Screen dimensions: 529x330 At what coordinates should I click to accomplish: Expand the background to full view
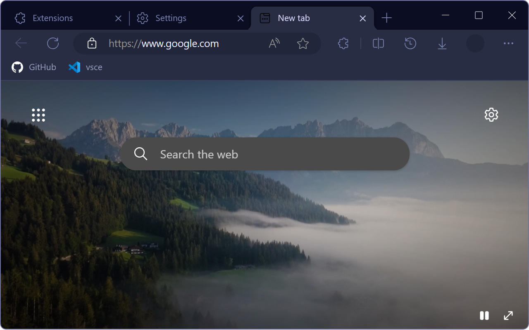508,316
